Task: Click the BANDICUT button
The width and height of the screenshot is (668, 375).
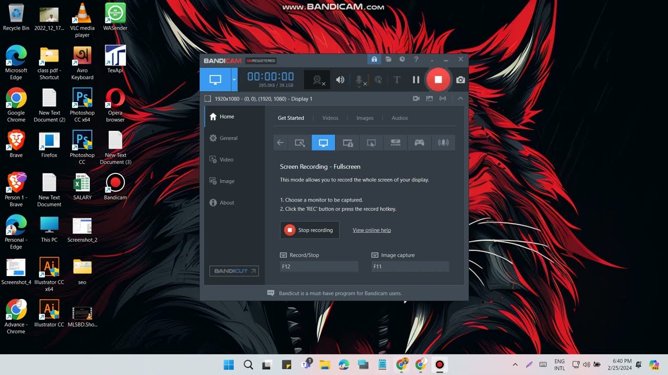Action: [x=234, y=271]
